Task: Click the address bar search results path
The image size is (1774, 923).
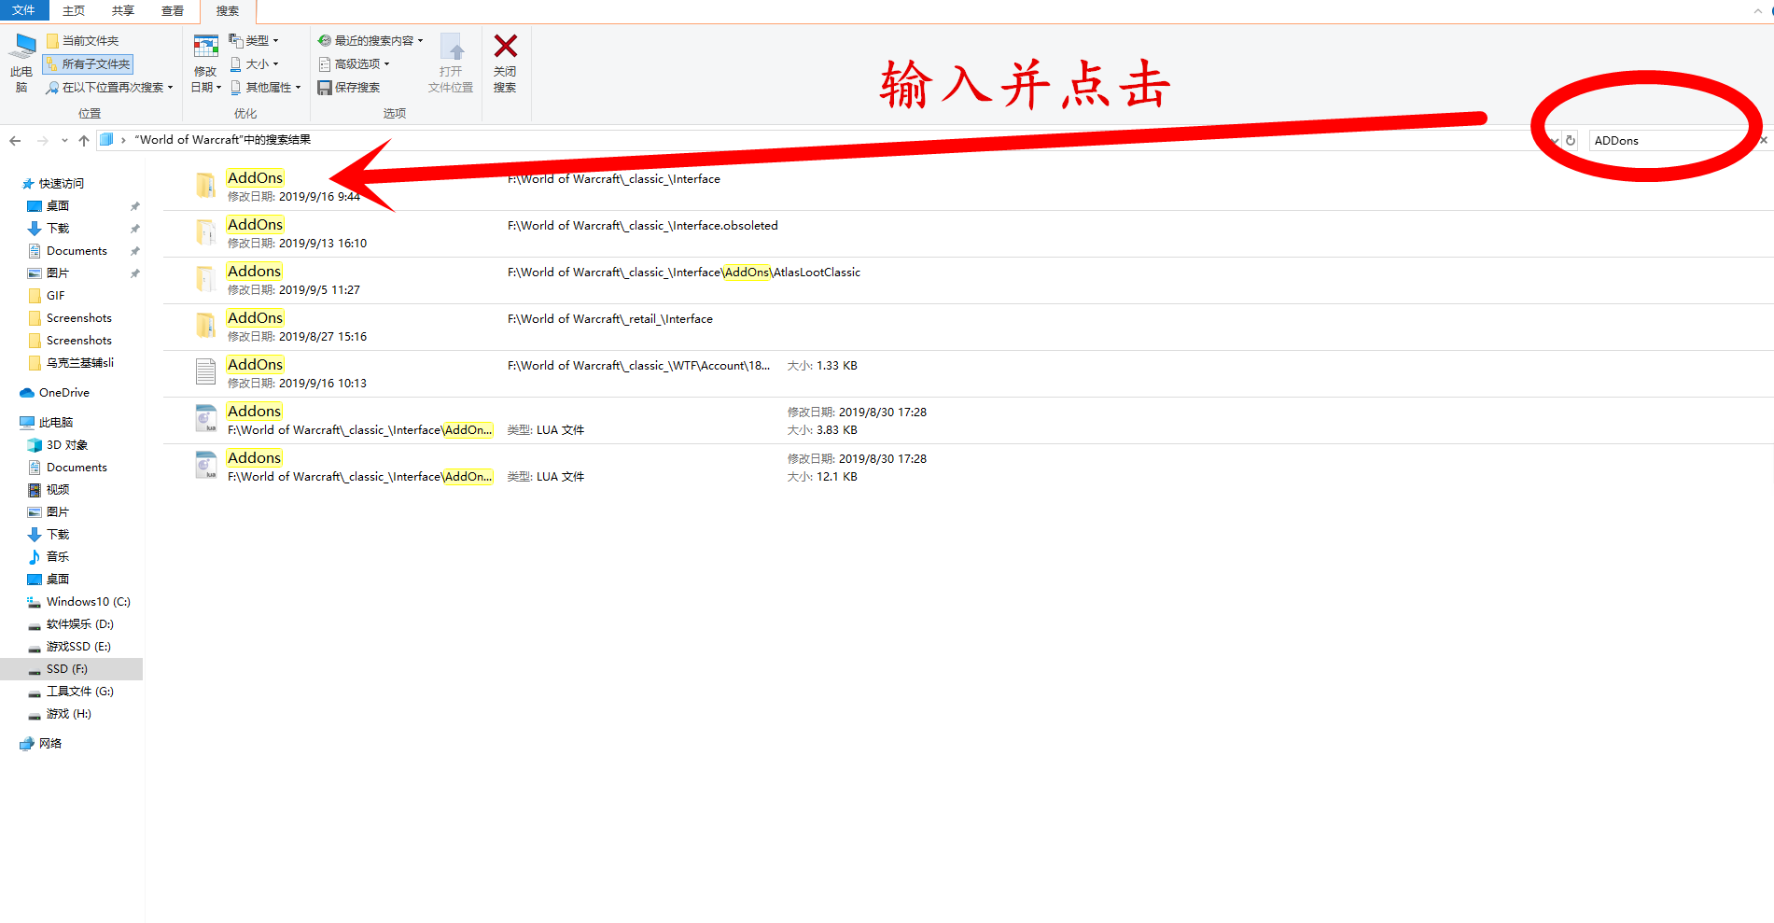Action: pos(222,140)
